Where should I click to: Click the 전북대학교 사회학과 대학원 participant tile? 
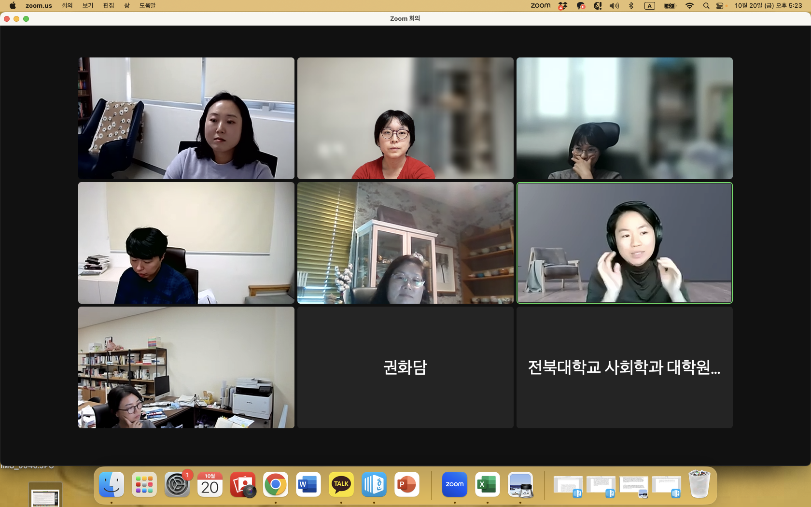click(x=624, y=367)
